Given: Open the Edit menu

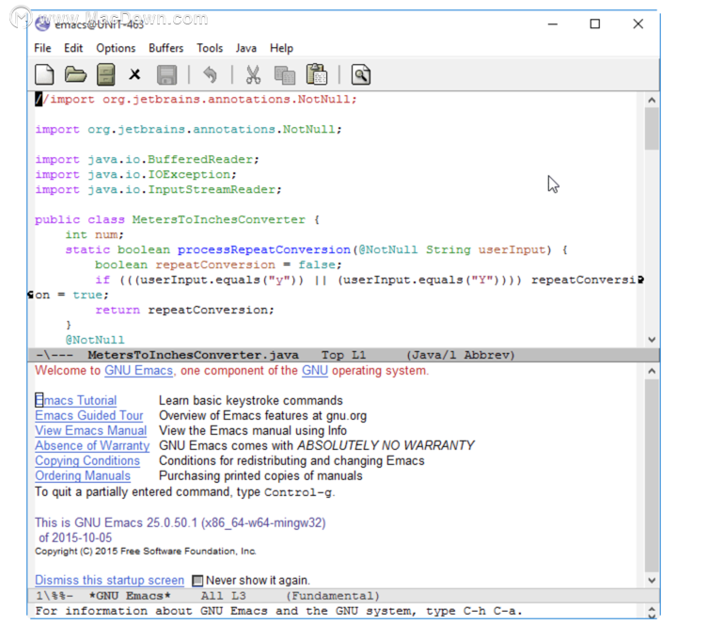Looking at the screenshot, I should tap(73, 48).
